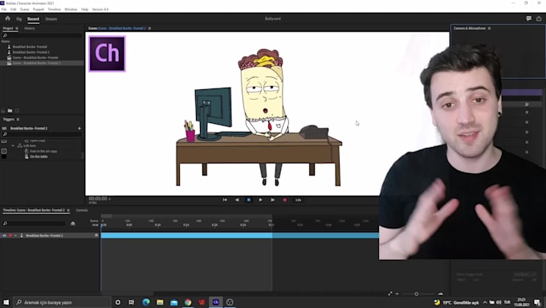Add a new trigger with plus icon
Image resolution: width=546 pixels, height=308 pixels.
pos(79,129)
